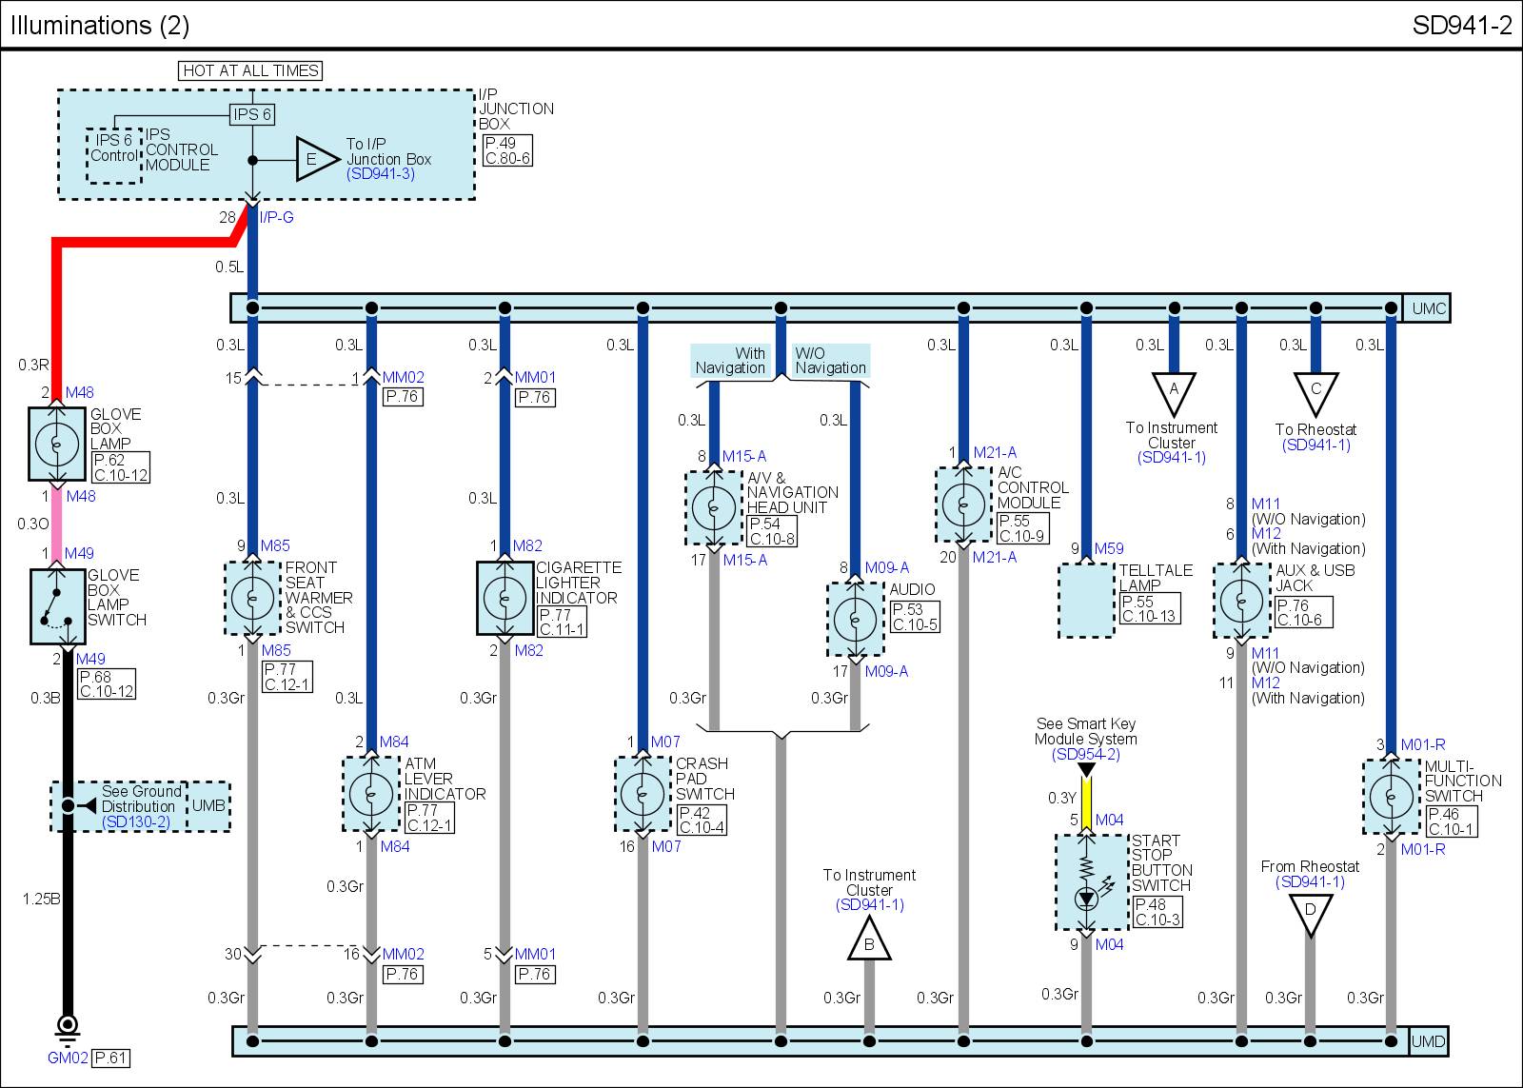Click P.77 C.11-1 cigarette lighter reference

563,623
